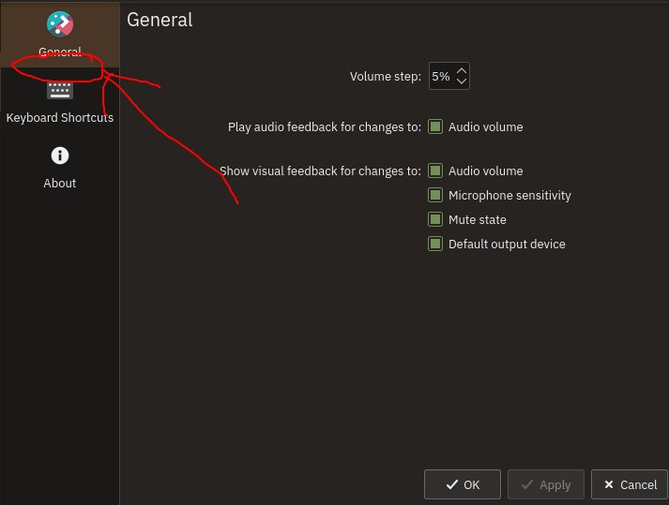Toggle Mute state visual feedback checkbox
The width and height of the screenshot is (669, 505).
tap(435, 219)
